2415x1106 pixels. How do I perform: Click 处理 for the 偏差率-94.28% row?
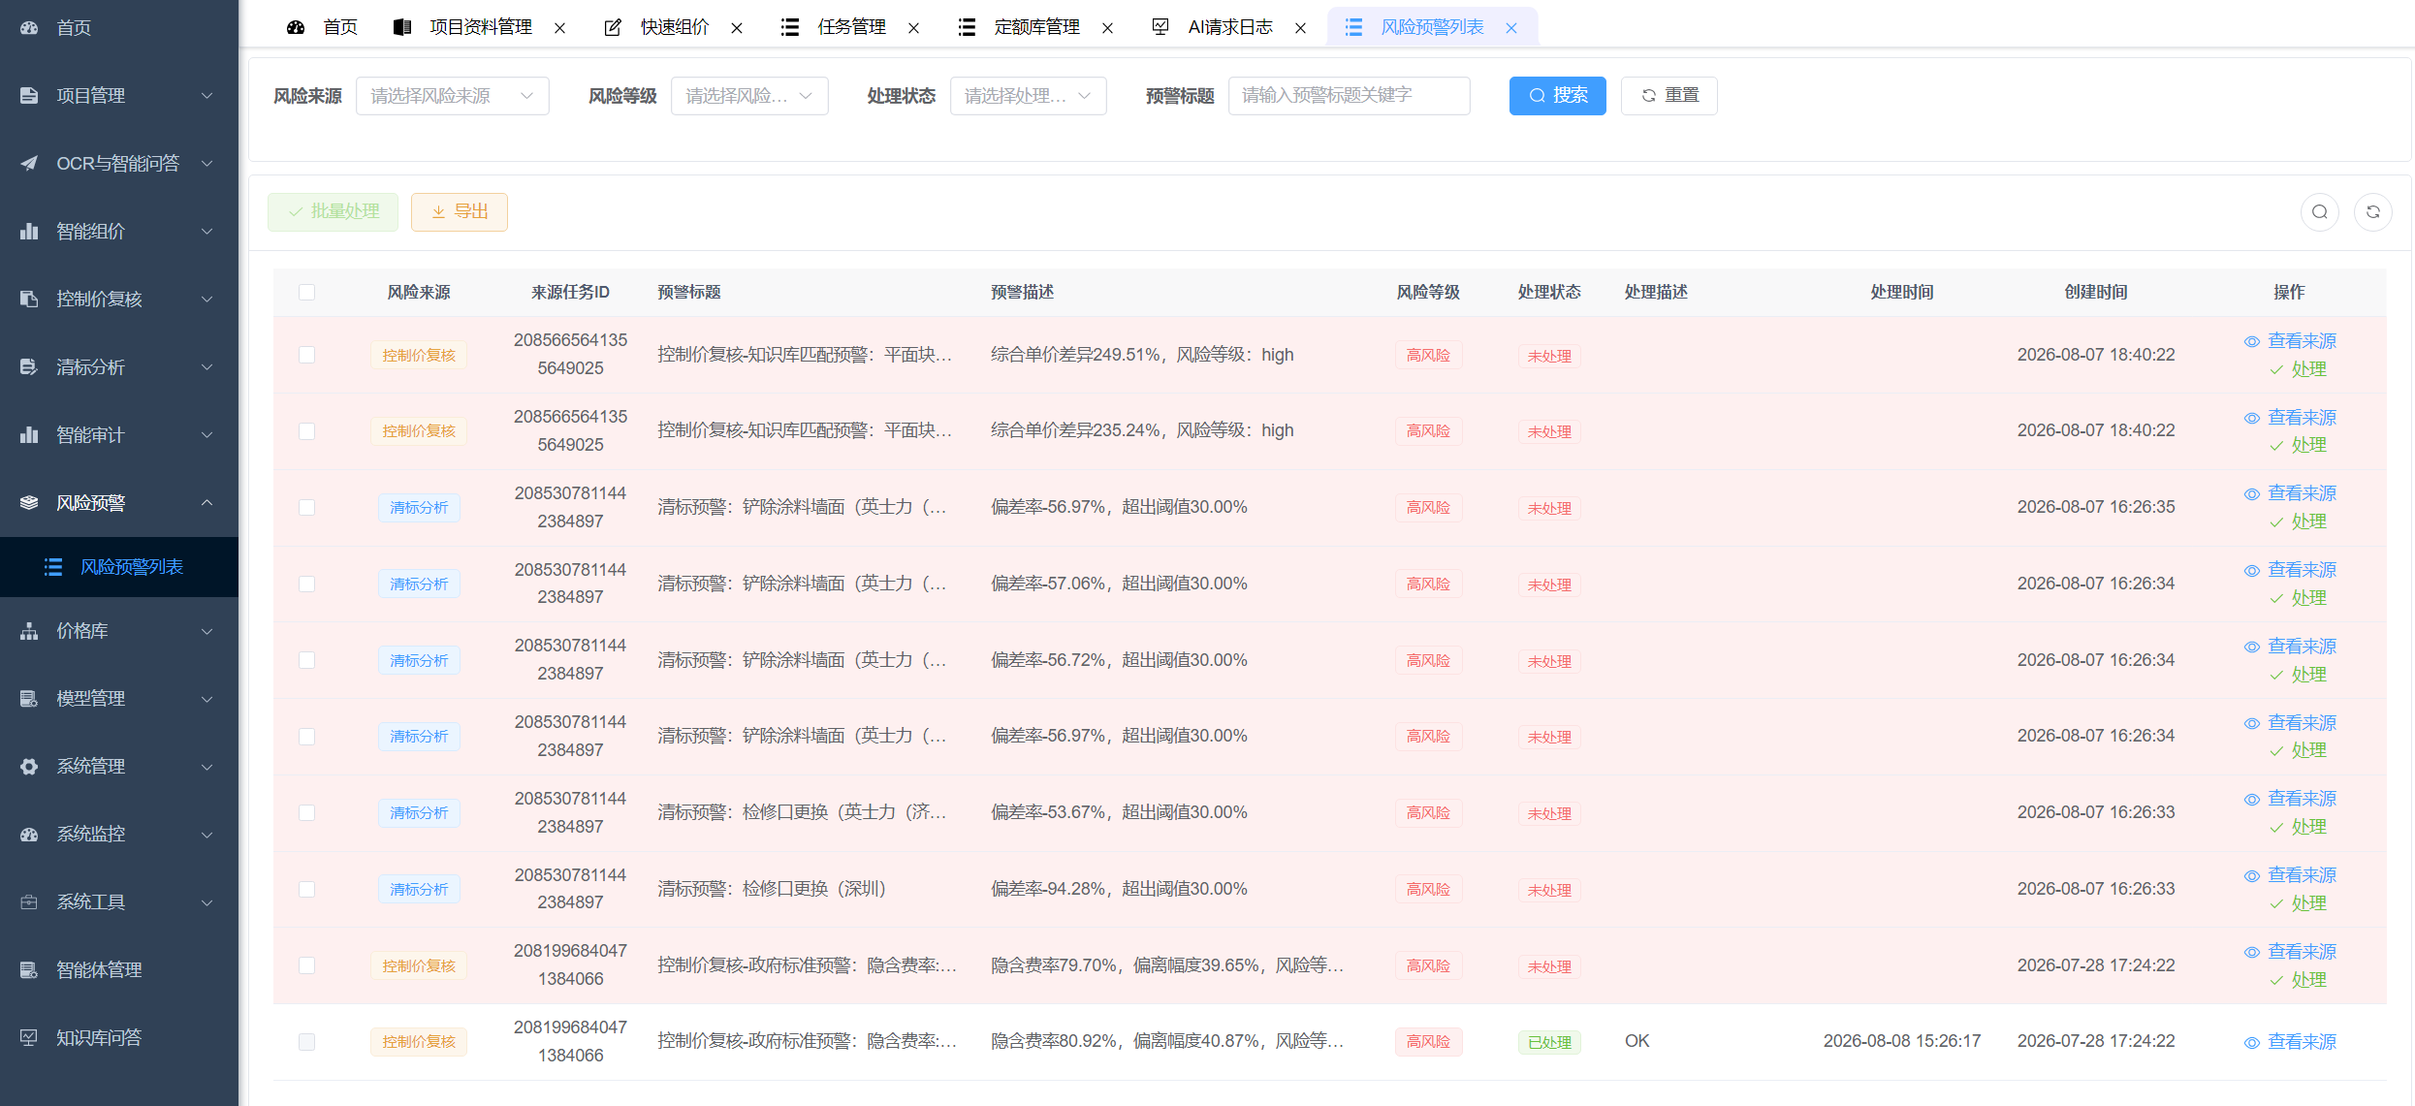(2298, 903)
